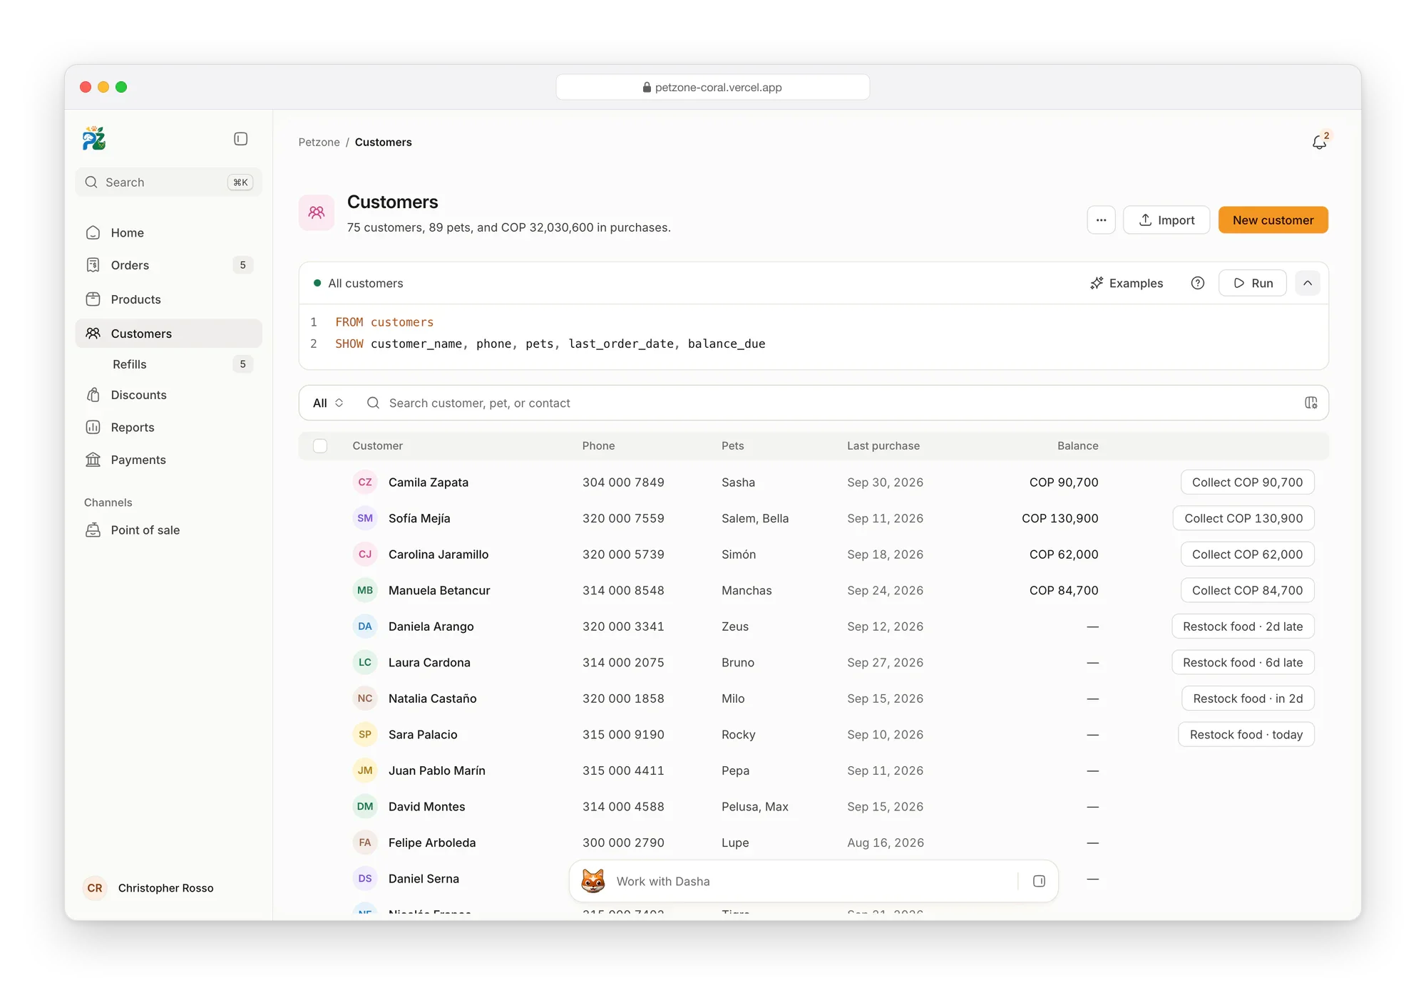The image size is (1426, 985).
Task: Click Sofía Mejía's SM avatar
Action: pos(365,518)
